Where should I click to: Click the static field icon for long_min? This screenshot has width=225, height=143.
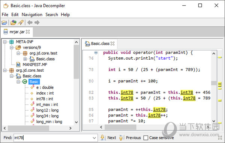32,121
